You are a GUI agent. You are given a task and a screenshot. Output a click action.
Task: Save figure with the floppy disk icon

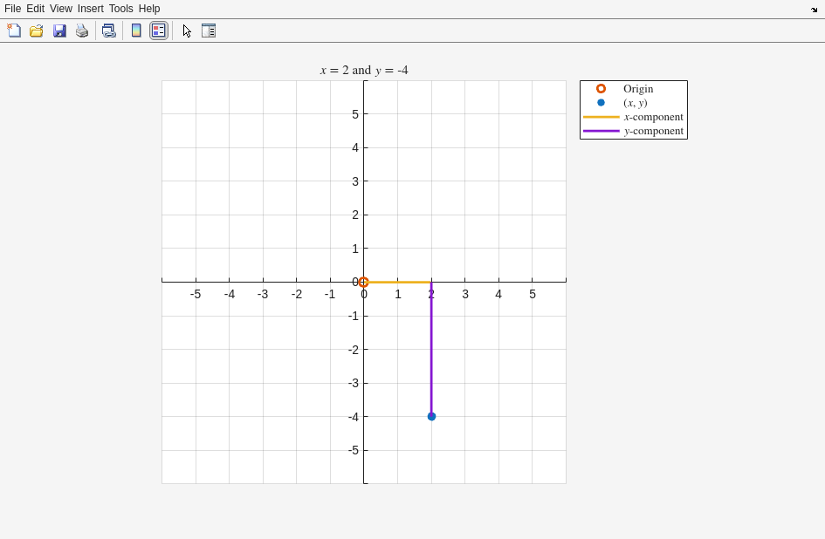[59, 31]
